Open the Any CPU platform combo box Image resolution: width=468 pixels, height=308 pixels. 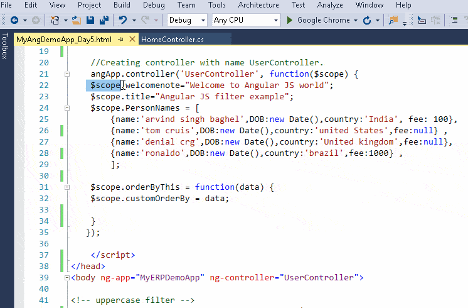pyautogui.click(x=246, y=20)
